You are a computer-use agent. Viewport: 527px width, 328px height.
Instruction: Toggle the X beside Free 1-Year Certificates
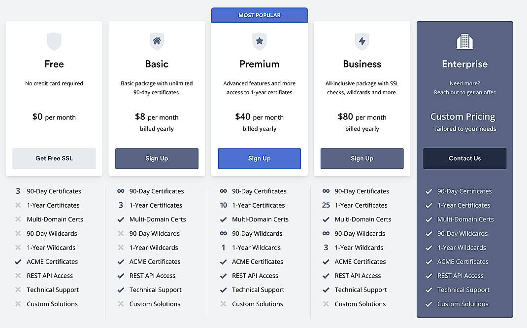(x=17, y=205)
